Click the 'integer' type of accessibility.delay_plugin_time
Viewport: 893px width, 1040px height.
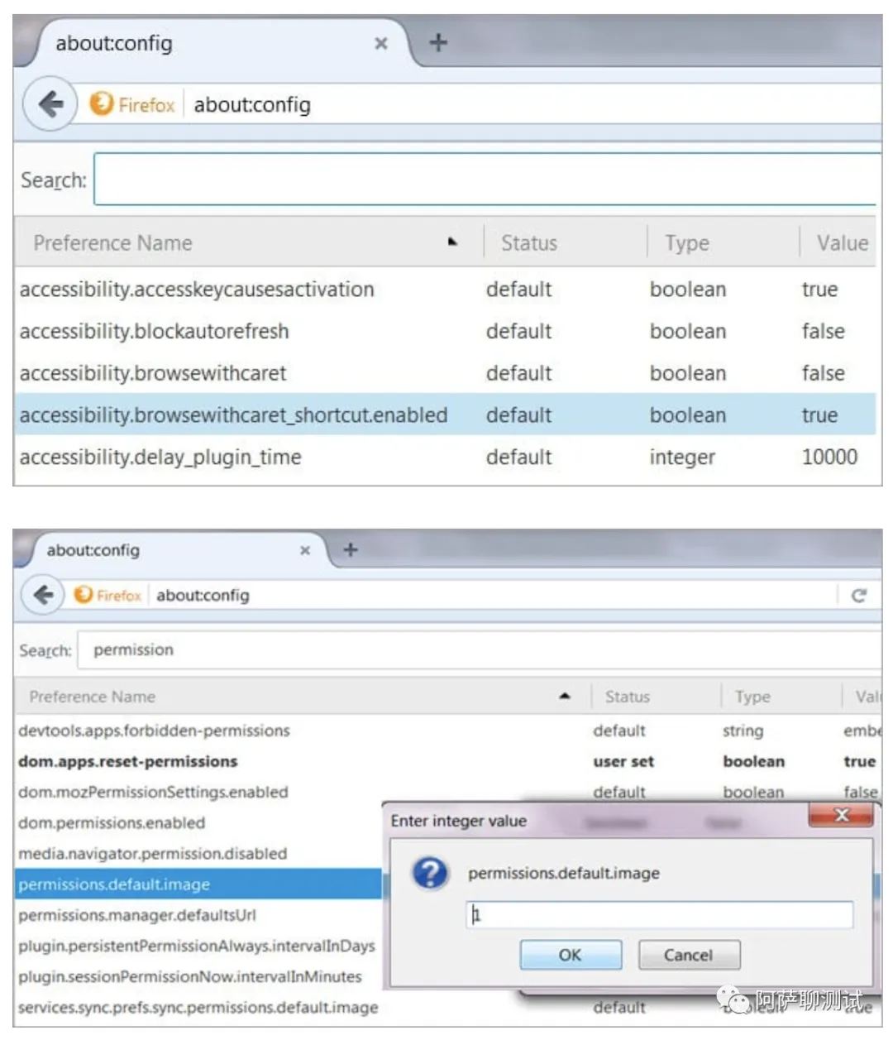682,458
